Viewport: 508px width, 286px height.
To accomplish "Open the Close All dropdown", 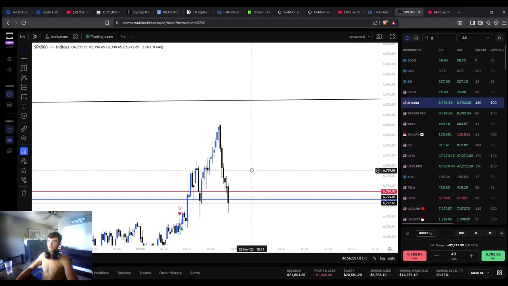I will coord(479,273).
